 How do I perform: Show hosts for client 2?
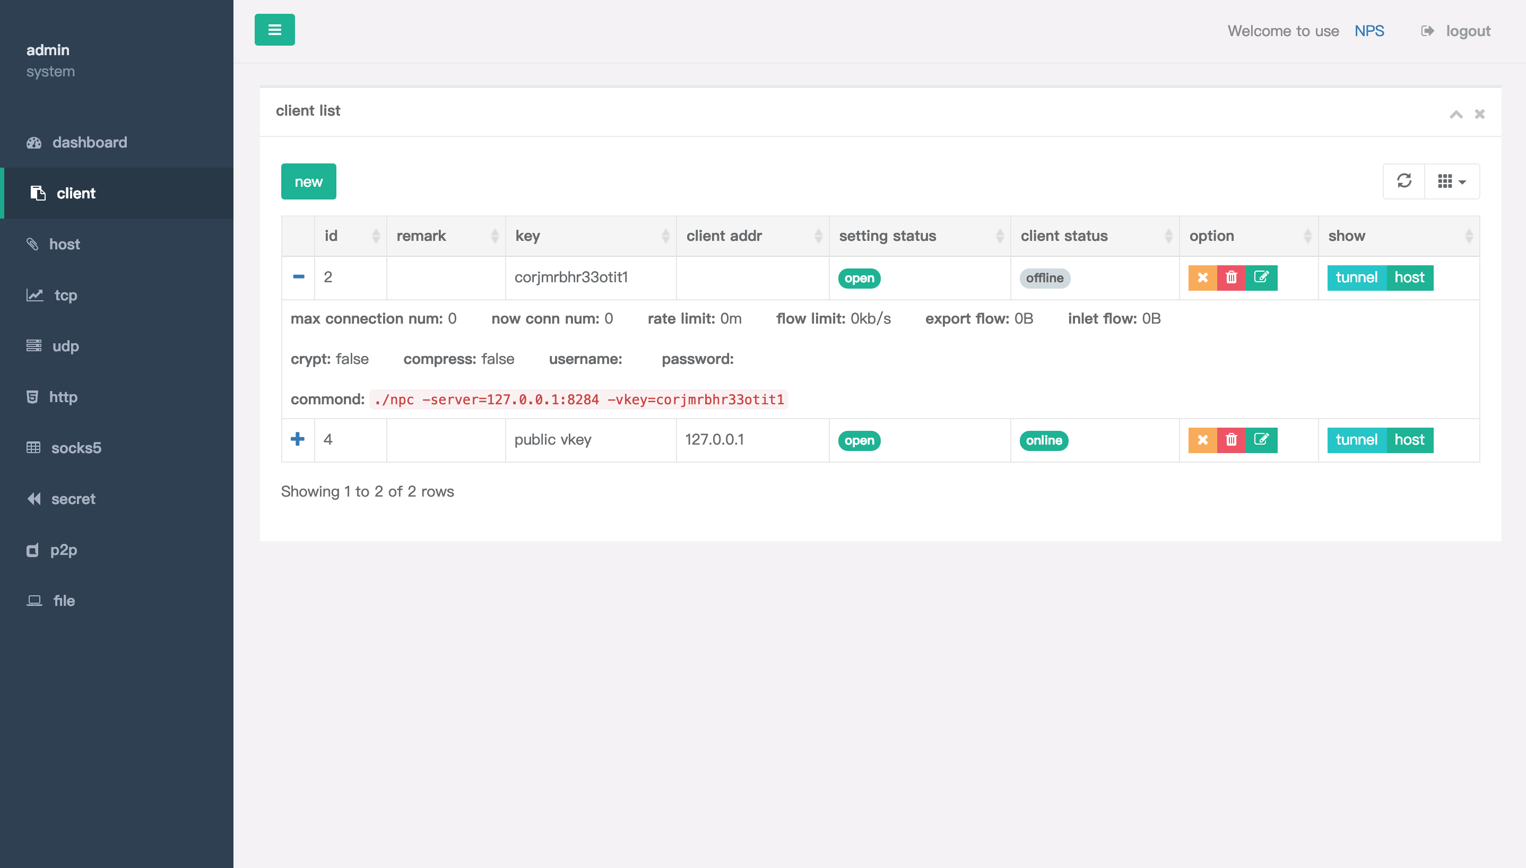pyautogui.click(x=1410, y=278)
